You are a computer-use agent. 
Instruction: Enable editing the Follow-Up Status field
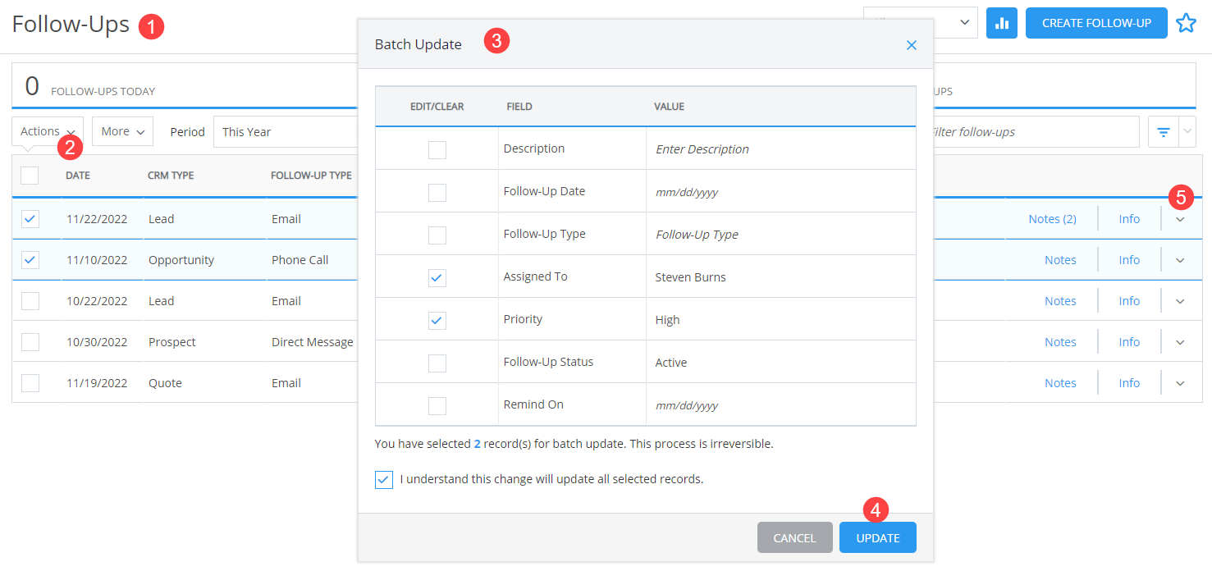(x=437, y=363)
